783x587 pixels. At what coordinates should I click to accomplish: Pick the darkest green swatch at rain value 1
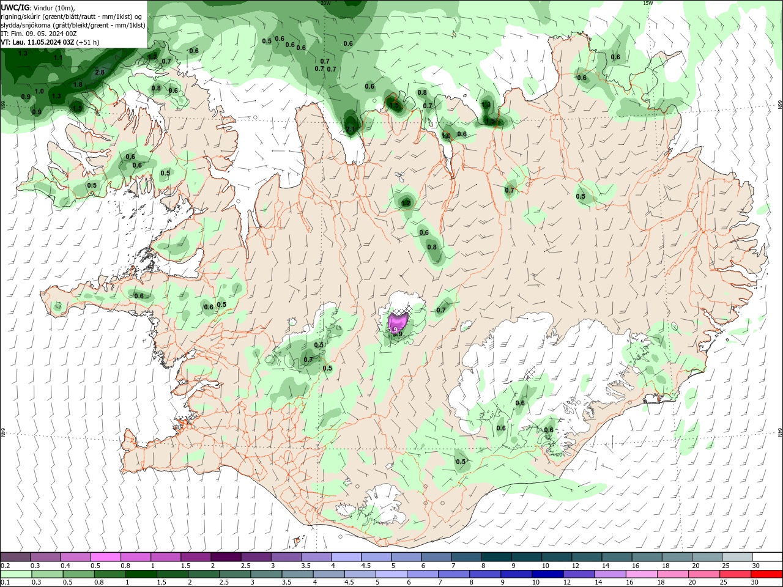pyautogui.click(x=141, y=574)
